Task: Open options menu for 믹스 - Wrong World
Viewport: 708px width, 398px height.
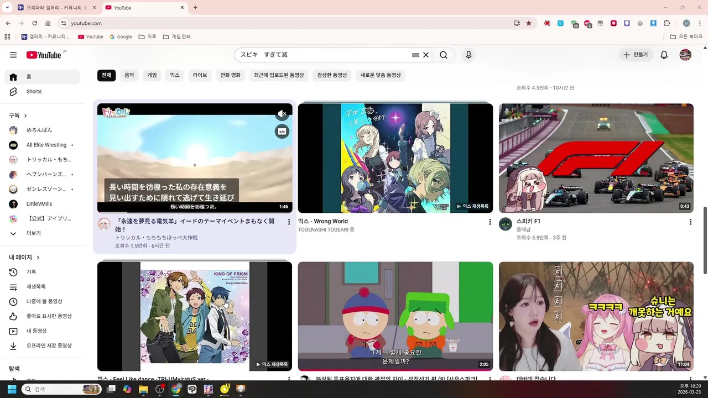Action: [490, 222]
